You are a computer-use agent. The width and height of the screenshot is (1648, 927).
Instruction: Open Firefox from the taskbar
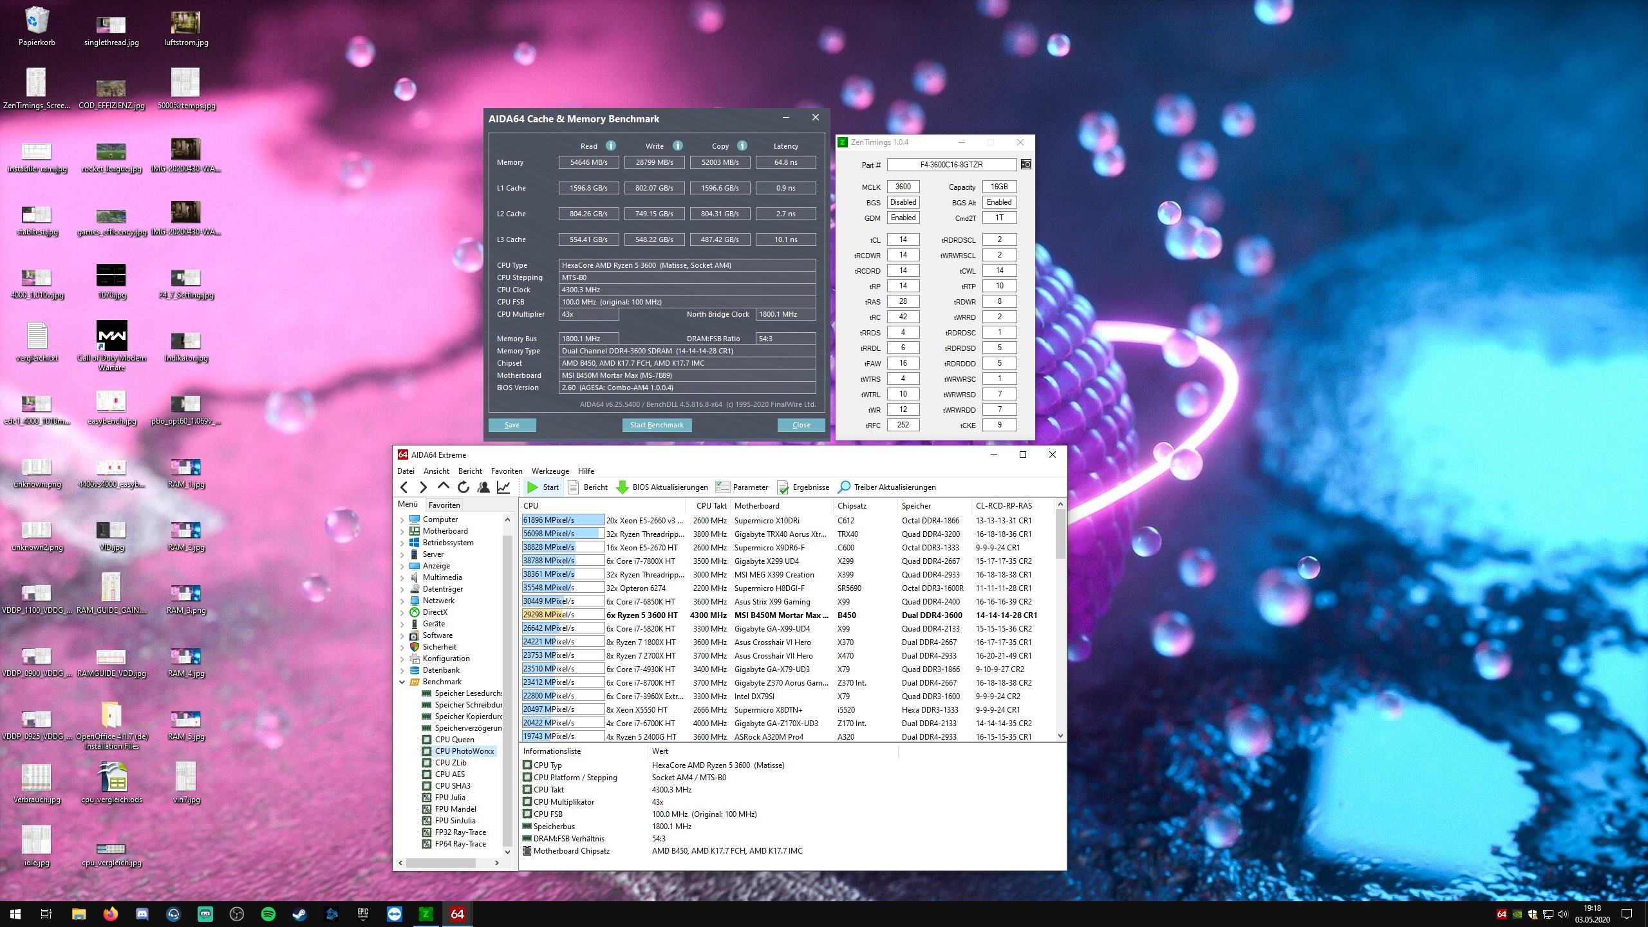pos(110,914)
